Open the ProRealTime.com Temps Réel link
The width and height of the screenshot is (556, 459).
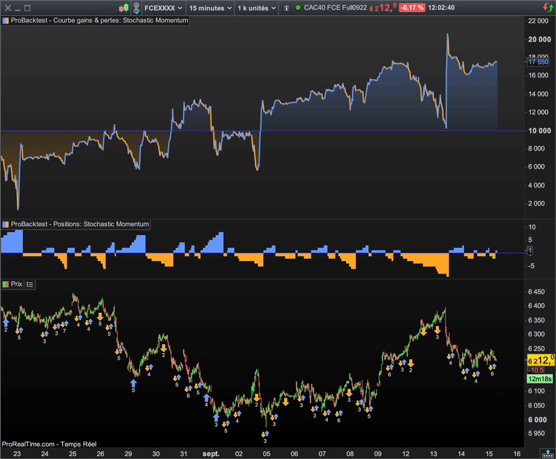(x=49, y=444)
